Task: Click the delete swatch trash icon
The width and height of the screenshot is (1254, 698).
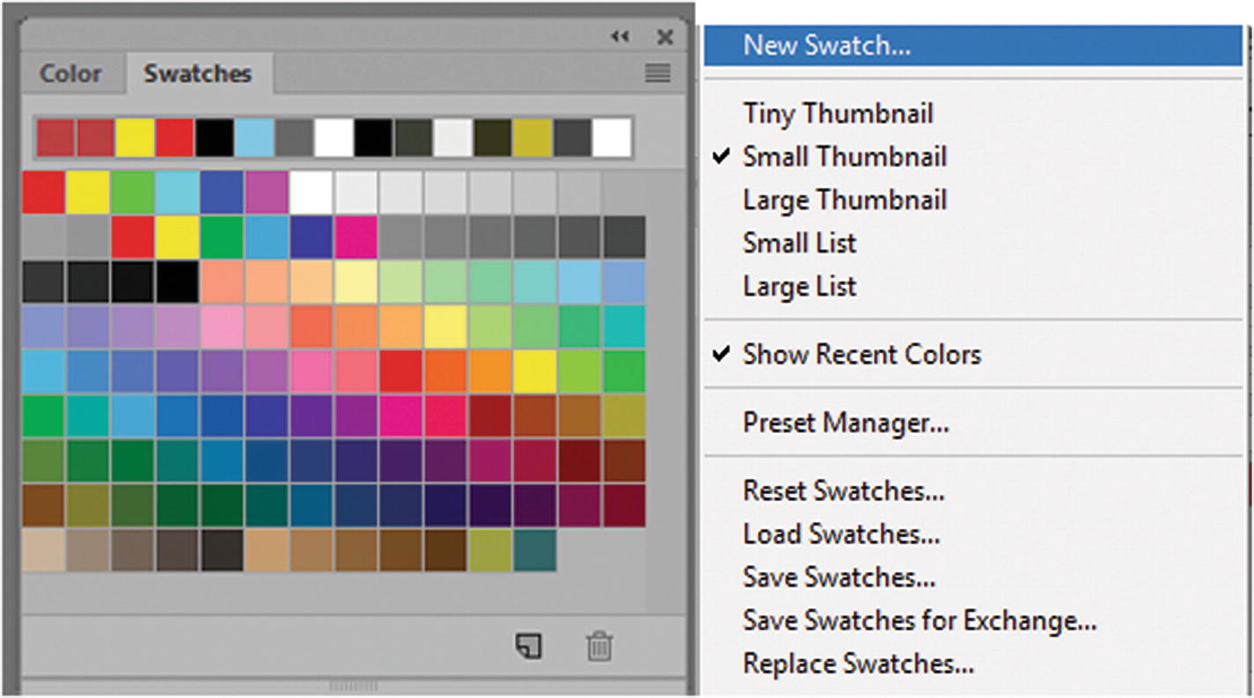Action: [599, 647]
